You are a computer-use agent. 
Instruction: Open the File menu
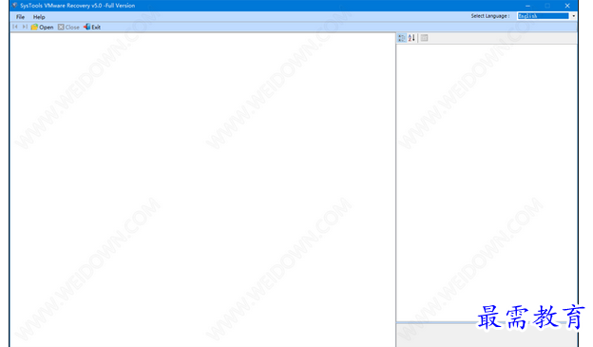click(x=20, y=17)
